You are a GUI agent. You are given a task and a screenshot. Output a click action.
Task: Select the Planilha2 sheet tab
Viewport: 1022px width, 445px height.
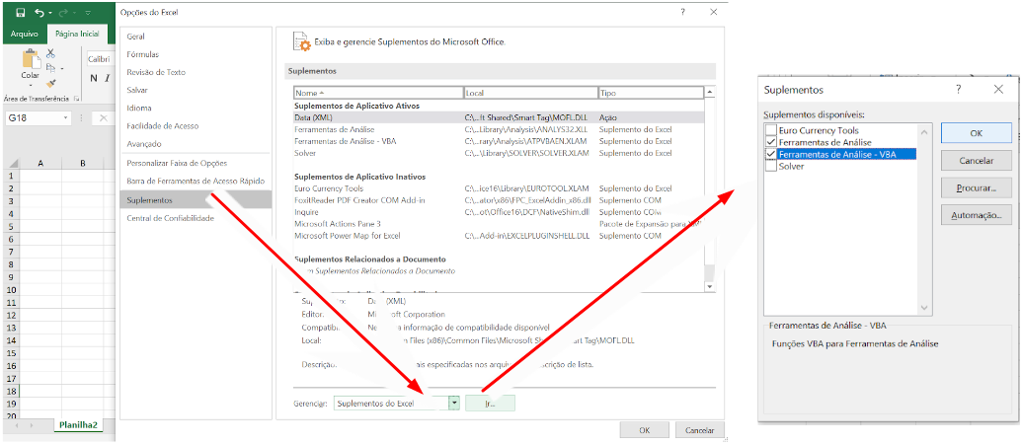coord(76,424)
